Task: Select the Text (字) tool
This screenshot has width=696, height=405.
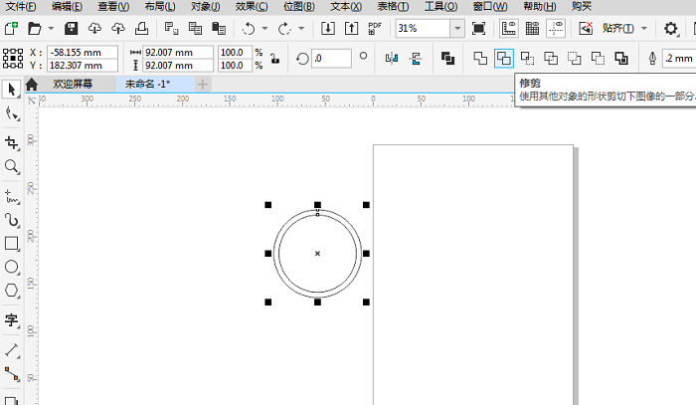Action: pyautogui.click(x=12, y=320)
